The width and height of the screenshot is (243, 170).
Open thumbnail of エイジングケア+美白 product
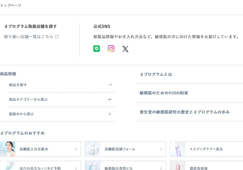tap(178, 149)
